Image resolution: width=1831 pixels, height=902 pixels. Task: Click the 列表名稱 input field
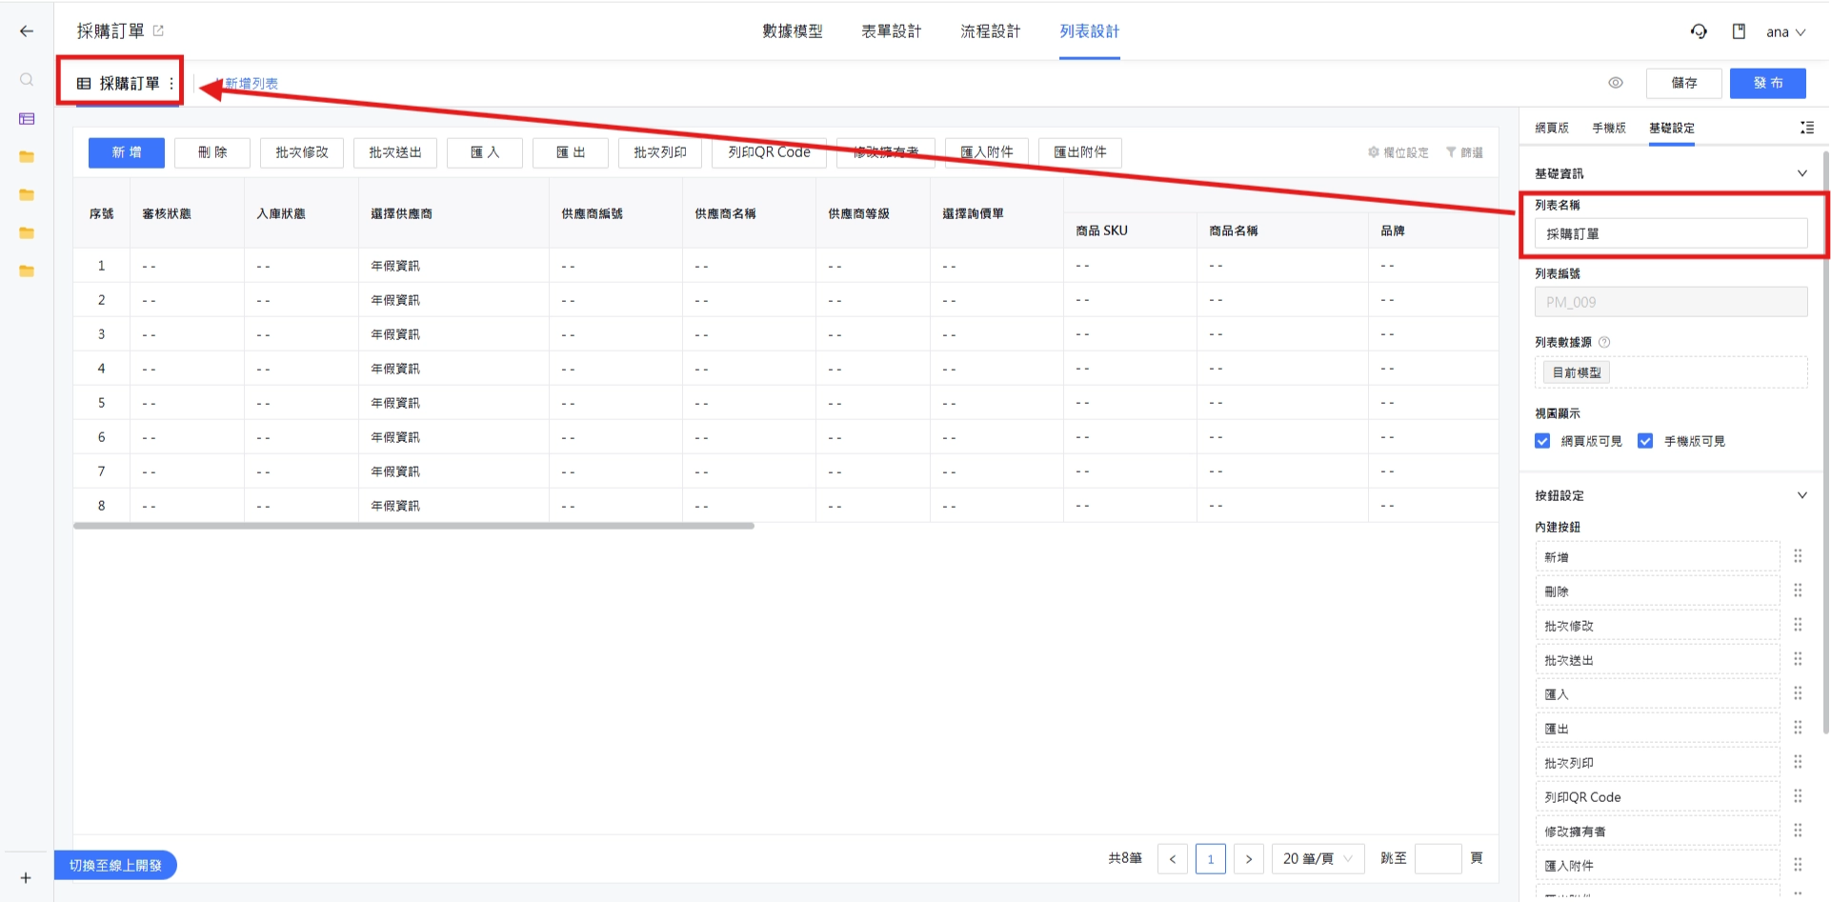[1671, 233]
